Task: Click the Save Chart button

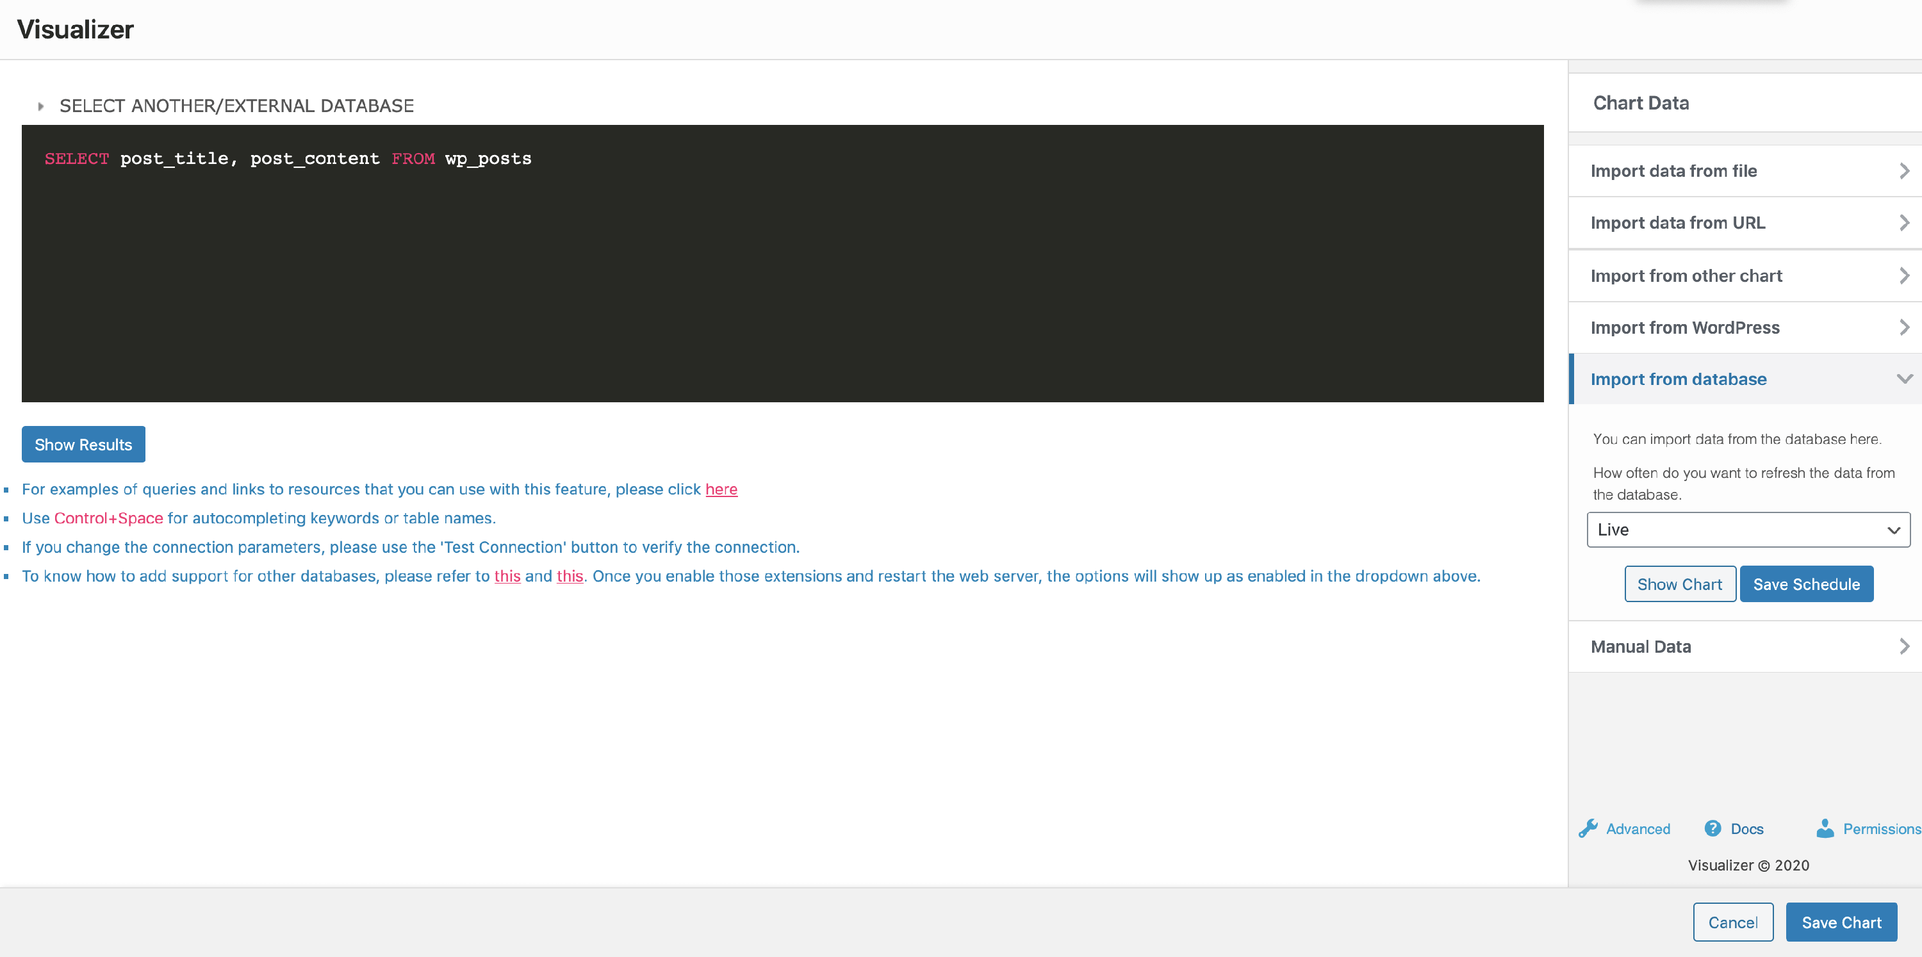Action: tap(1841, 922)
